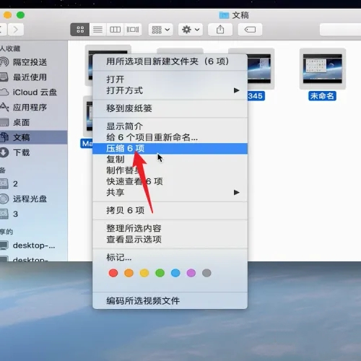The width and height of the screenshot is (361, 361).
Task: Click 显示简介 in context menu
Action: click(170, 126)
